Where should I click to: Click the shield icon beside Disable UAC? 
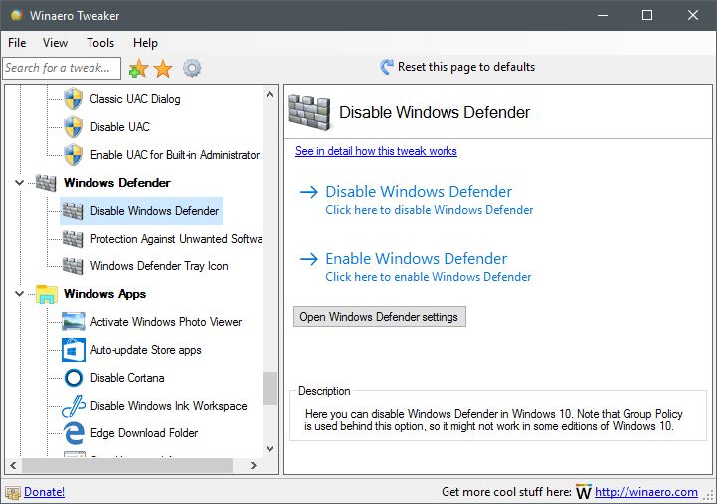click(x=74, y=127)
